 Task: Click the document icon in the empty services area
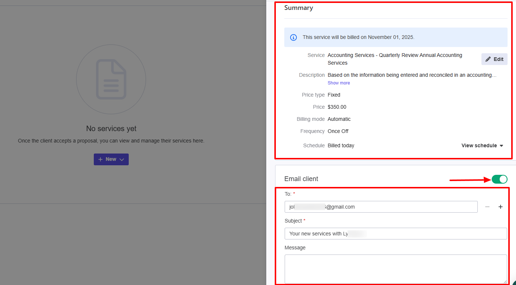click(111, 79)
